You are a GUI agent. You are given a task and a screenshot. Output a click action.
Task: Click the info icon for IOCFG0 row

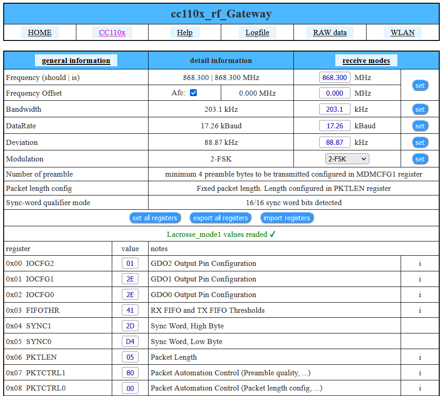(420, 295)
